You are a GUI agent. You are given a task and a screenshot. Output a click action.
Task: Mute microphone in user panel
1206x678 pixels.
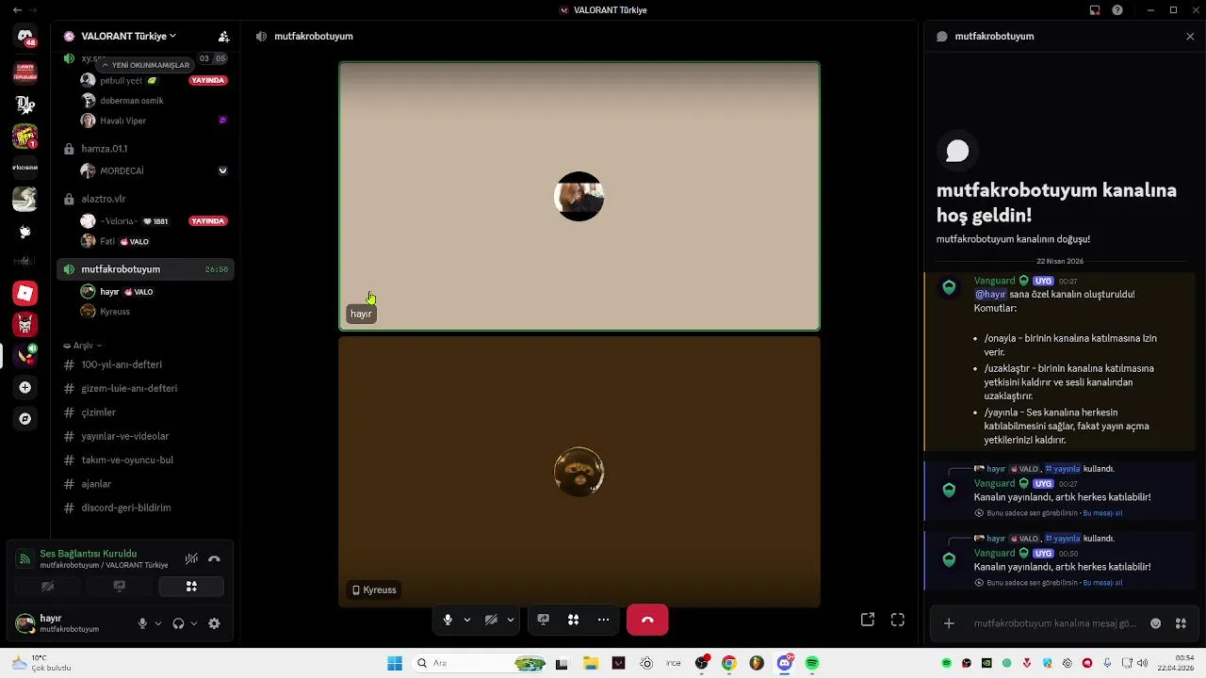(x=142, y=623)
